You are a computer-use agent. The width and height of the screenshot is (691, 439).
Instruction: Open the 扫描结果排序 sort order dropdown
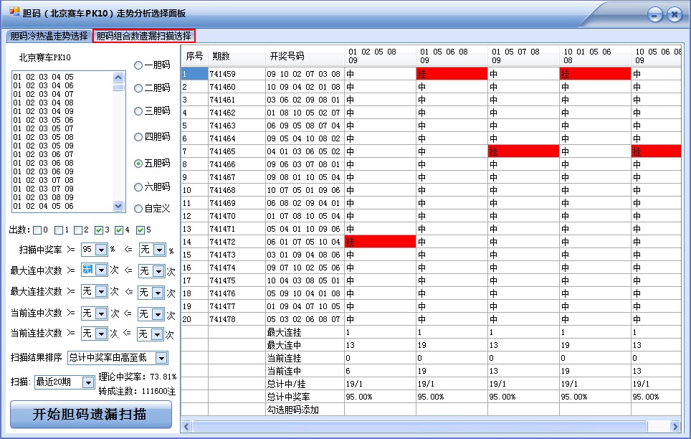(161, 358)
